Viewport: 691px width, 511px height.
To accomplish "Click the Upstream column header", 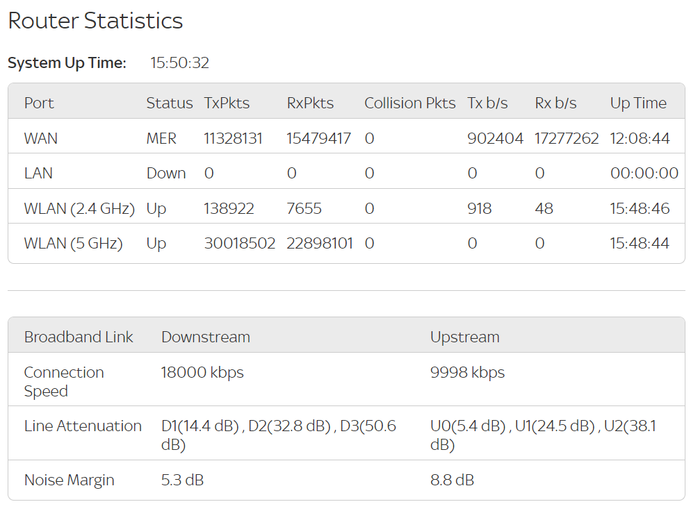I will point(465,337).
